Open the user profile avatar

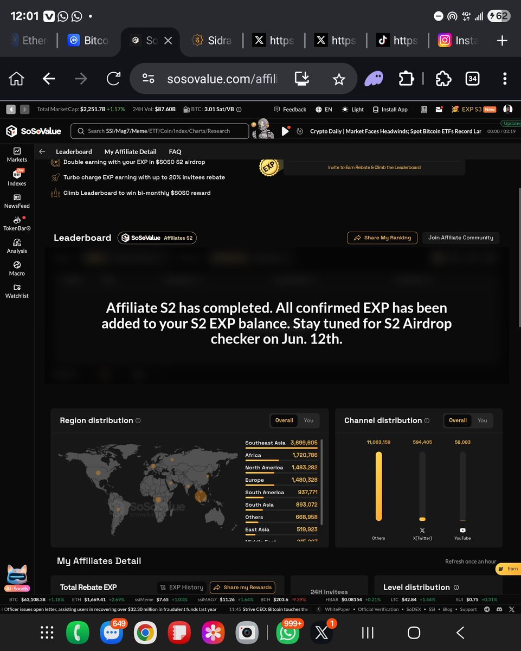[x=508, y=109]
